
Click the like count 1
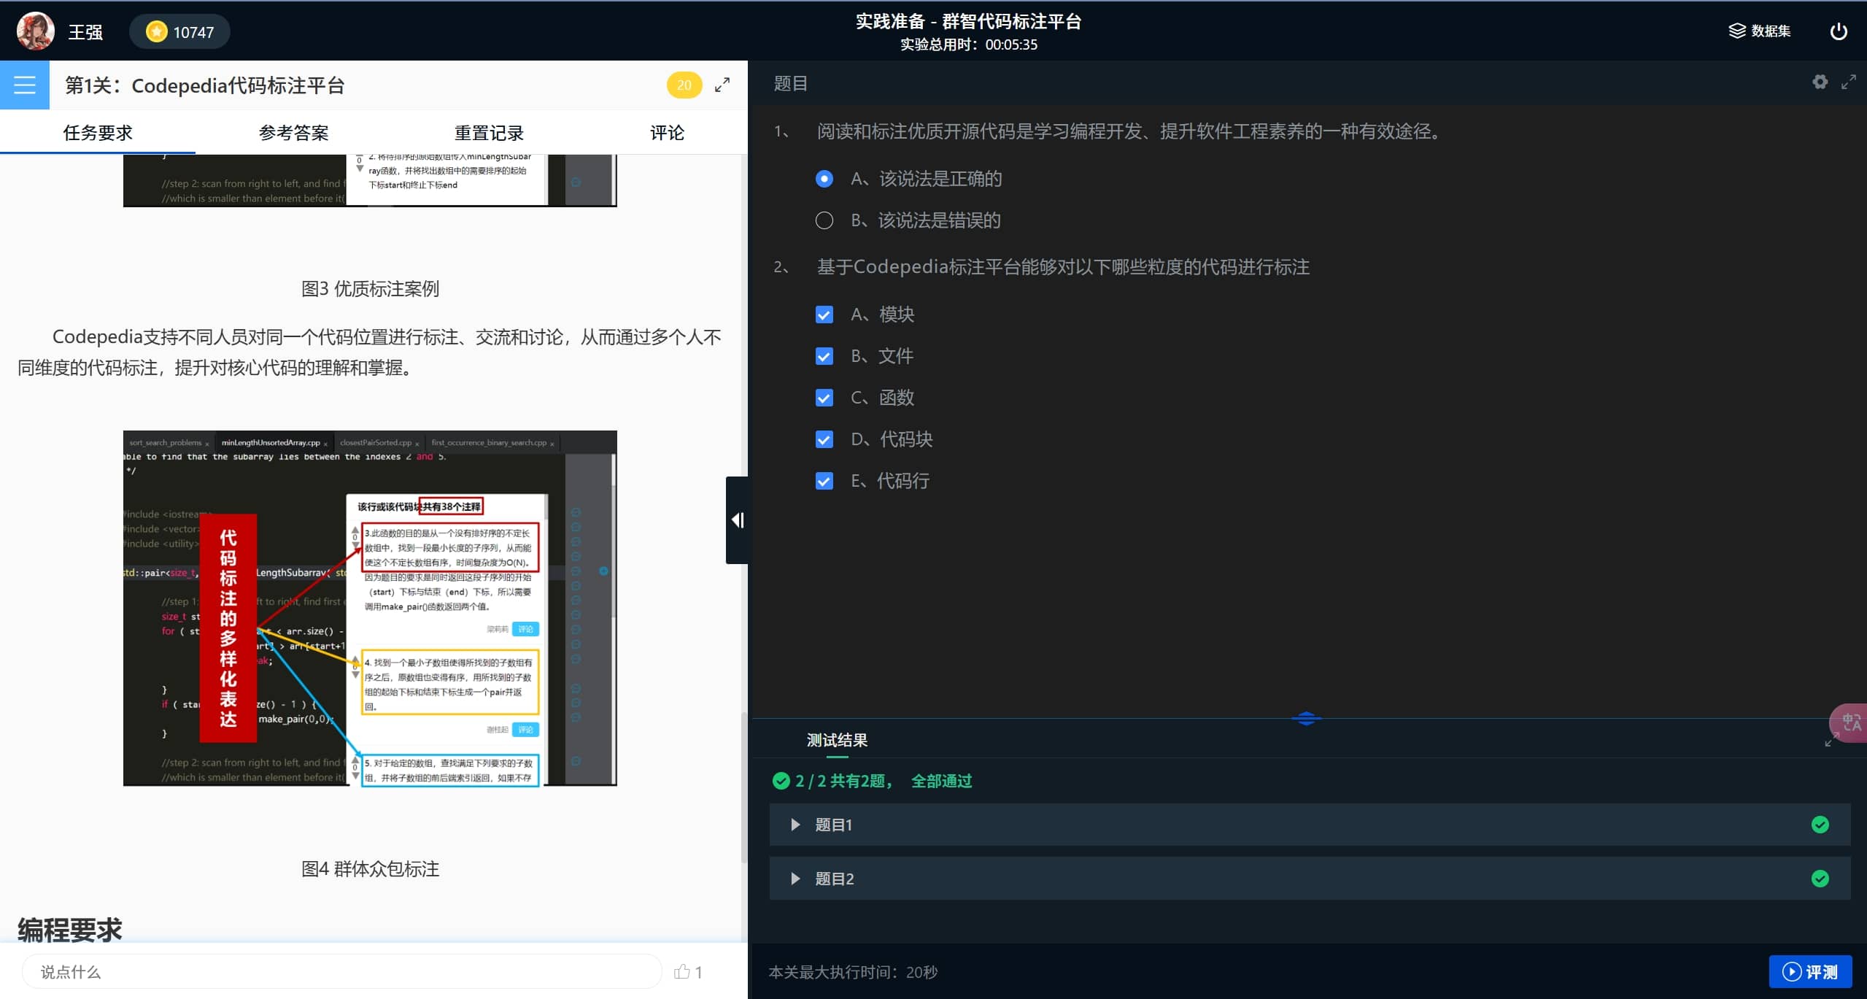coord(698,971)
